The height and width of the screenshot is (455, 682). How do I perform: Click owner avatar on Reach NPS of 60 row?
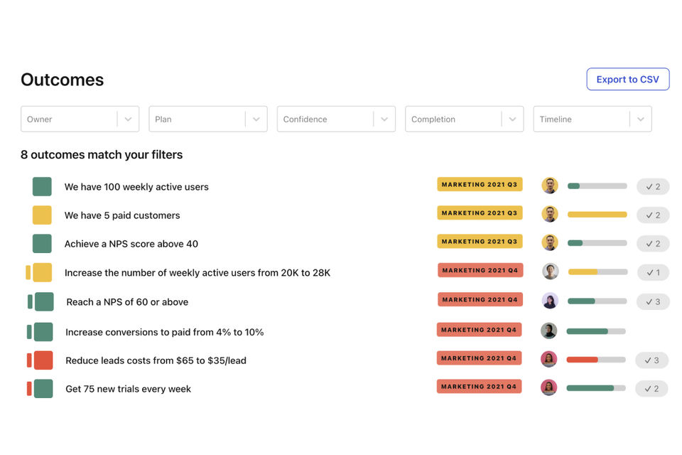point(549,301)
